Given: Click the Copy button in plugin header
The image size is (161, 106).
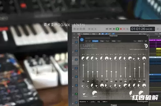Looking at the screenshot, I should click(x=102, y=41).
